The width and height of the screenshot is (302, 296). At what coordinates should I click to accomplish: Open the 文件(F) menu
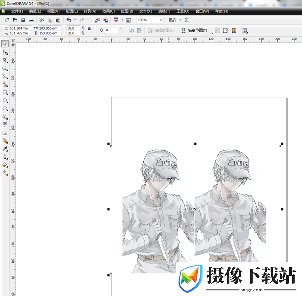click(17, 11)
